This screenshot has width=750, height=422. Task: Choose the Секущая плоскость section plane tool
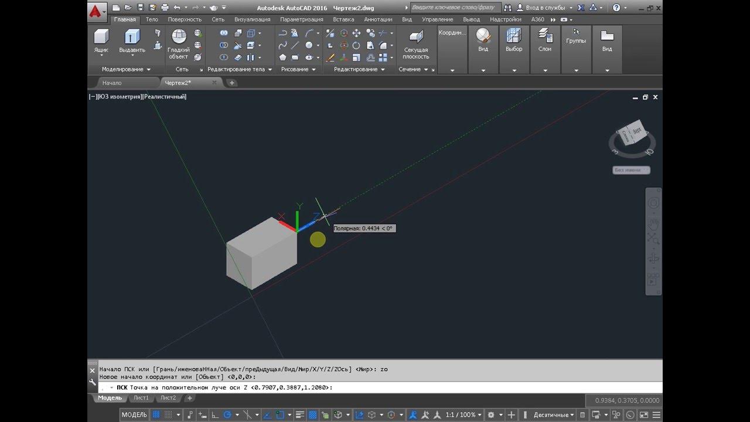coord(416,45)
